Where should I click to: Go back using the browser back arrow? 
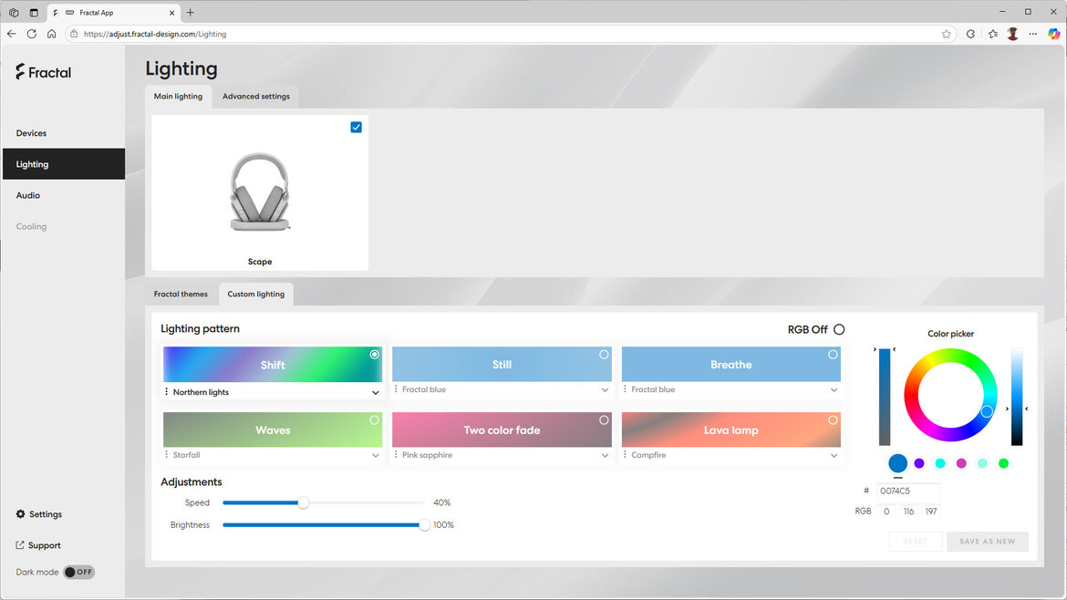(x=12, y=34)
